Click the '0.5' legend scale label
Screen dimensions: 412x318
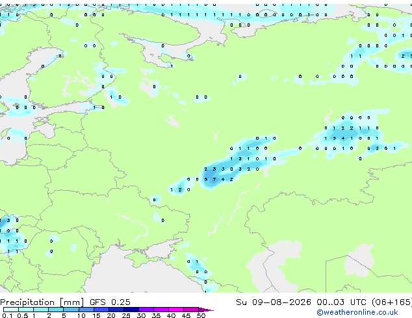22,315
